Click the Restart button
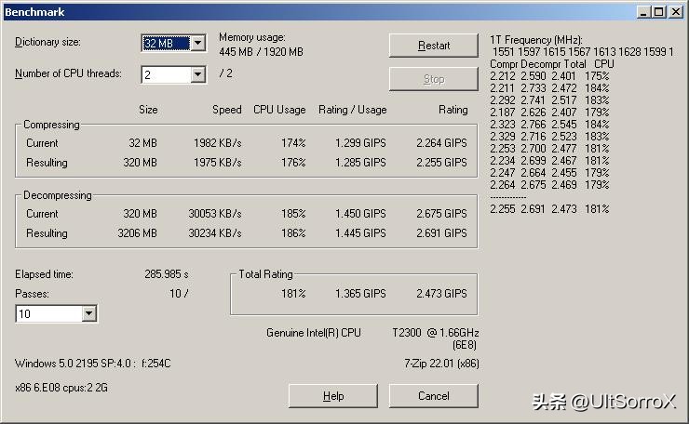The image size is (689, 424). (x=433, y=46)
